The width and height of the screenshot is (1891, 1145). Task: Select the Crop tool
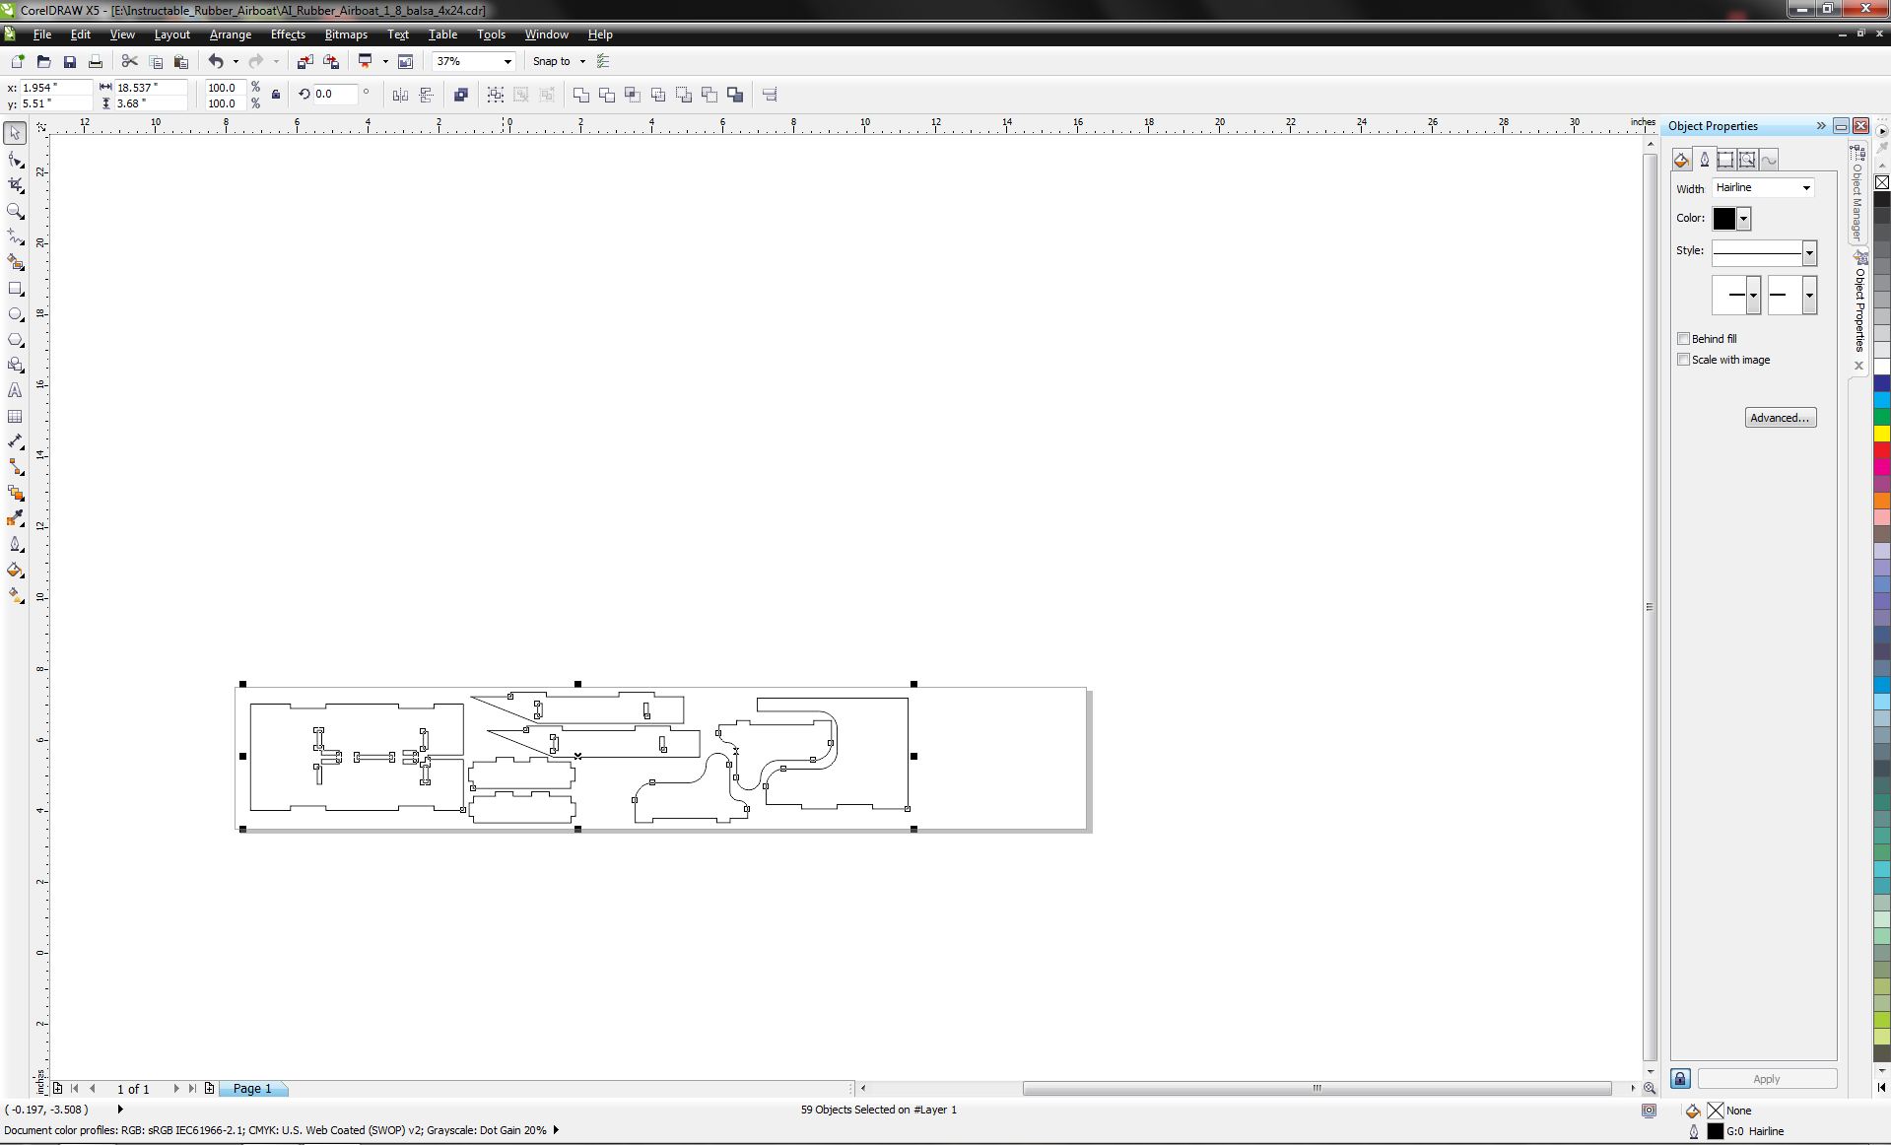(16, 185)
